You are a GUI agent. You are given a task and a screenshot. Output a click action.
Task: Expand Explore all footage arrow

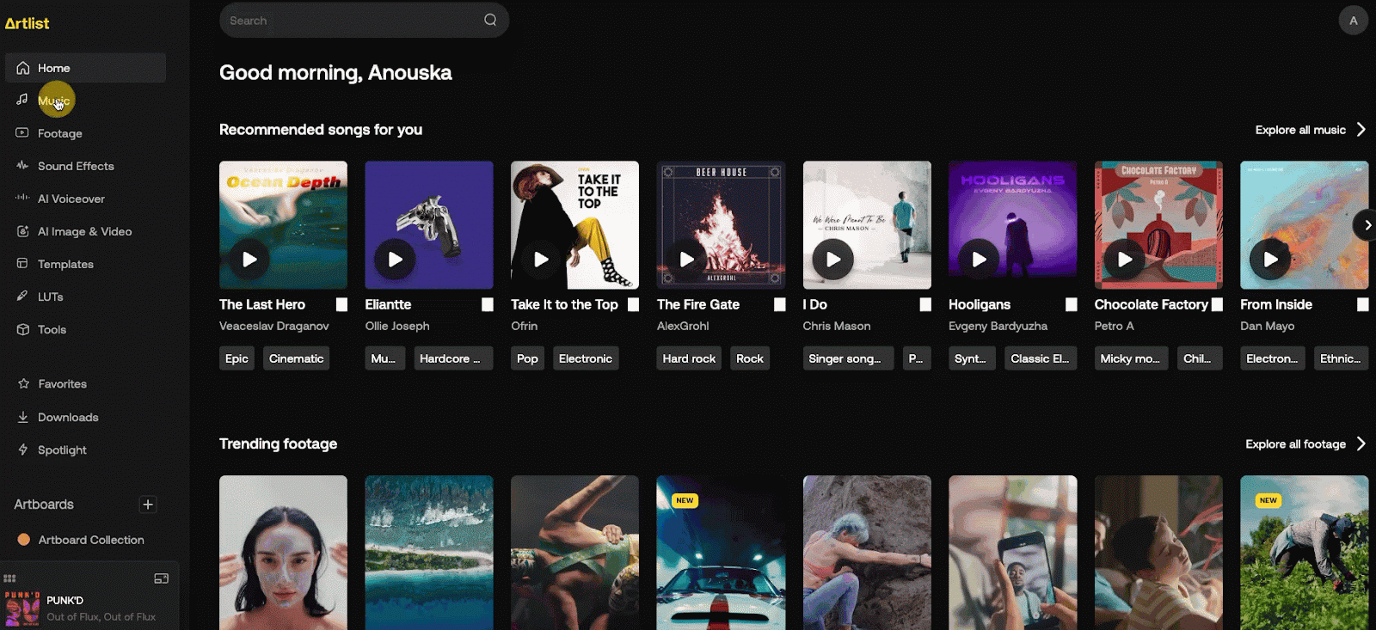coord(1361,444)
